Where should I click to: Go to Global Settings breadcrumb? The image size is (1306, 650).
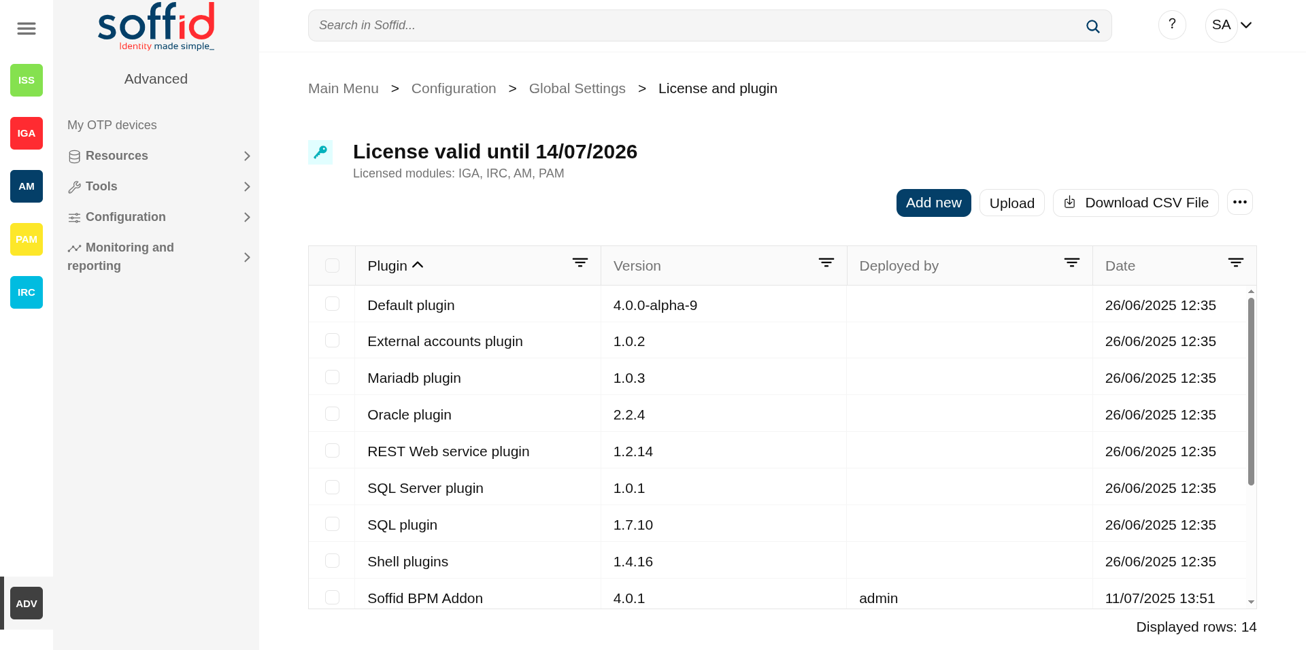[577, 88]
